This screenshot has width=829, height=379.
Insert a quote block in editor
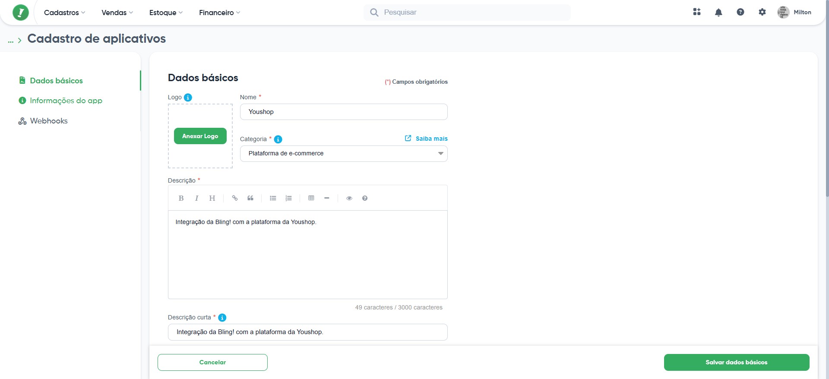(x=250, y=198)
